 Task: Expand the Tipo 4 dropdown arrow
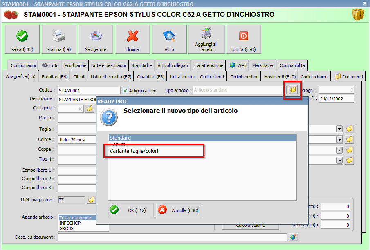point(339,161)
